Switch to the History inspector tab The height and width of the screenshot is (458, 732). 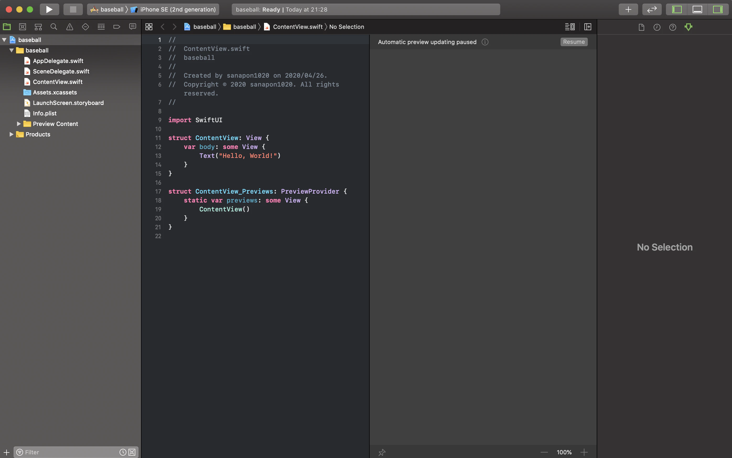pos(656,27)
